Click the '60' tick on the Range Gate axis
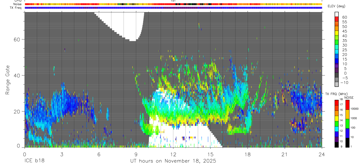Viewport: 362px width, 167px height. pyautogui.click(x=17, y=39)
